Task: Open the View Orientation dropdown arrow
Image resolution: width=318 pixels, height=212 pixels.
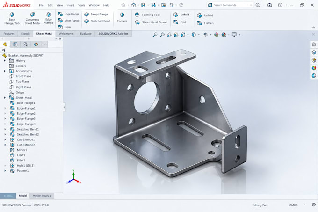Action: pos(188,35)
